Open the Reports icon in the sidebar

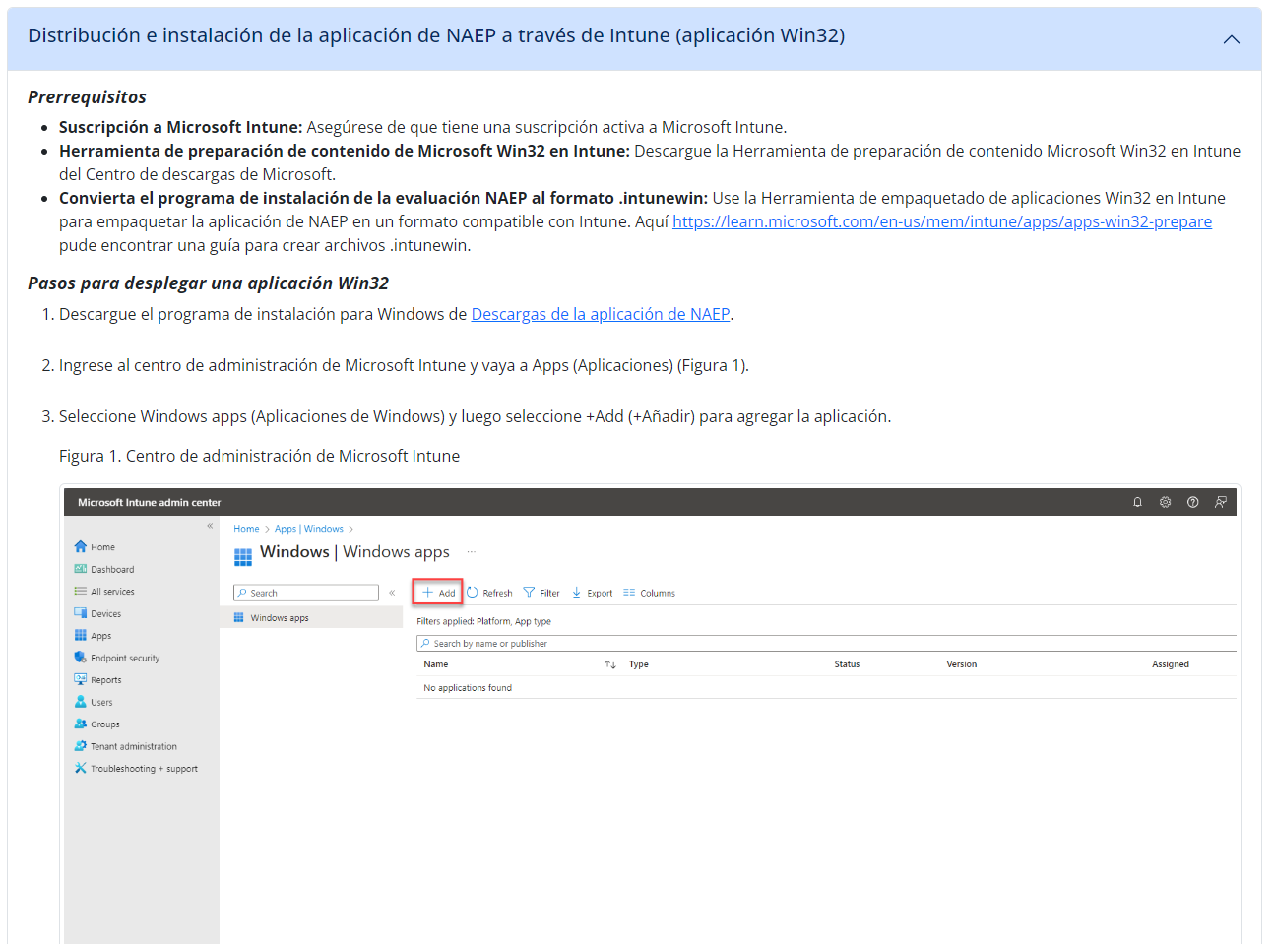click(81, 679)
